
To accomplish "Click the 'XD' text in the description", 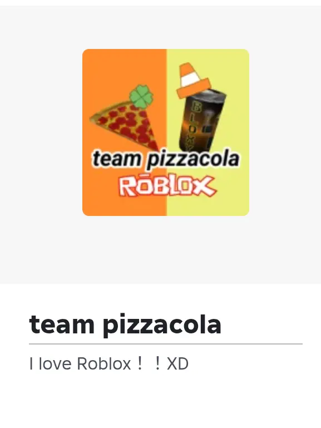I will (177, 364).
